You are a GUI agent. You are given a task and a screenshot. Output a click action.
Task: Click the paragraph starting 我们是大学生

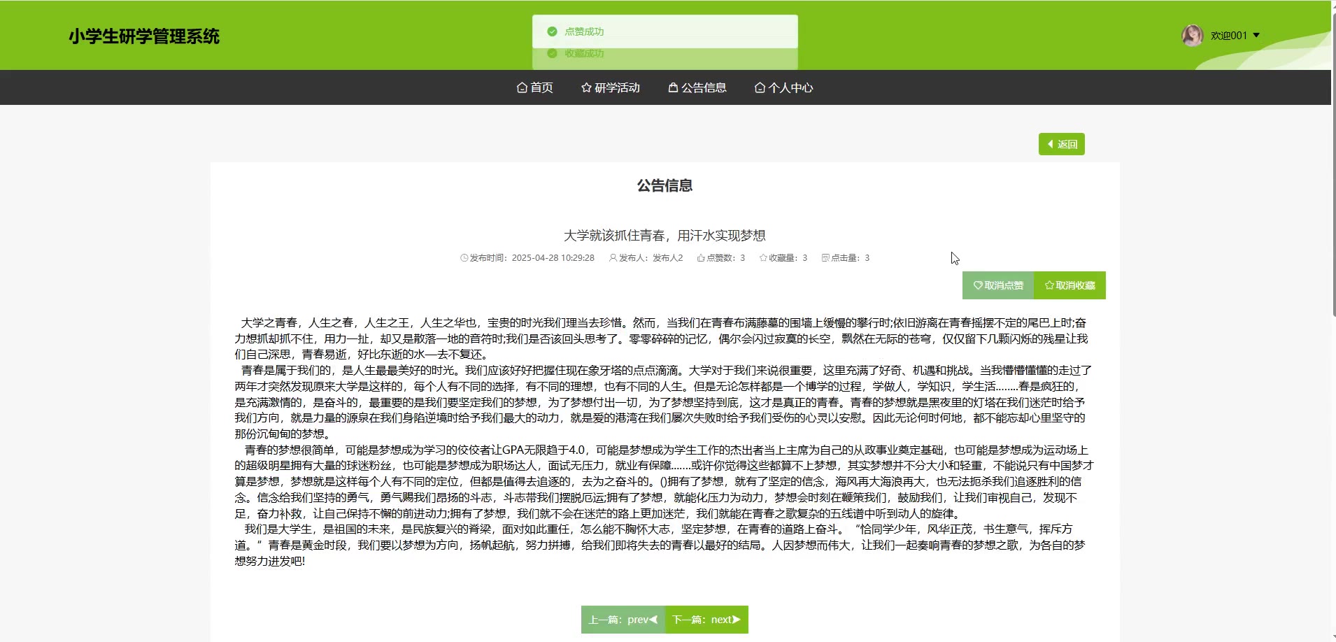pos(660,545)
